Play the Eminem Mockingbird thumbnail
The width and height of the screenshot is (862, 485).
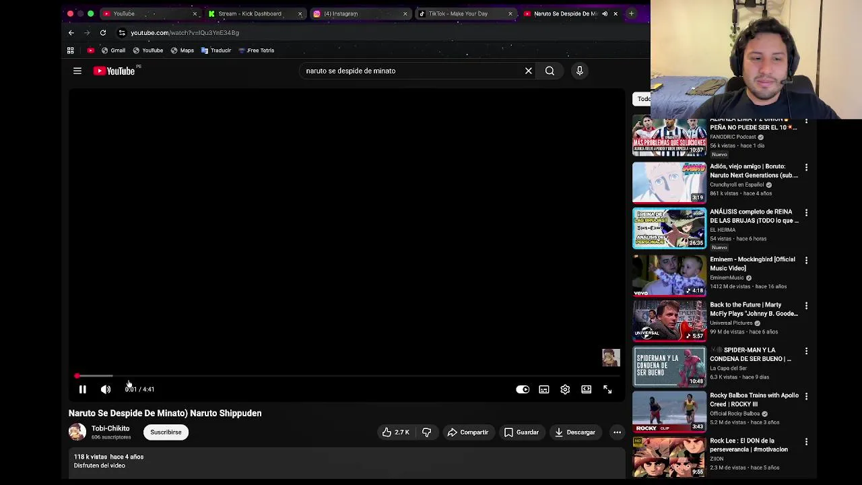(669, 275)
